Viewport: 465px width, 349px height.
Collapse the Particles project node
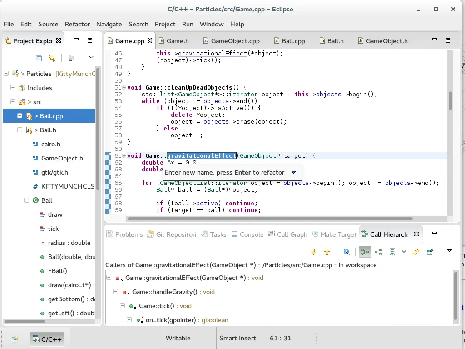[x=6, y=73]
